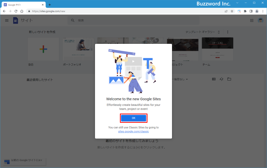Toggle the browser side panel
267x168 pixels.
[251, 11]
